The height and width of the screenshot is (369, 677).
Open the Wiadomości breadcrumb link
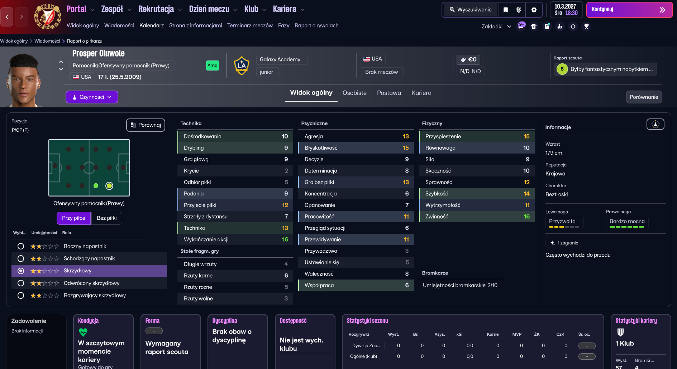(47, 41)
